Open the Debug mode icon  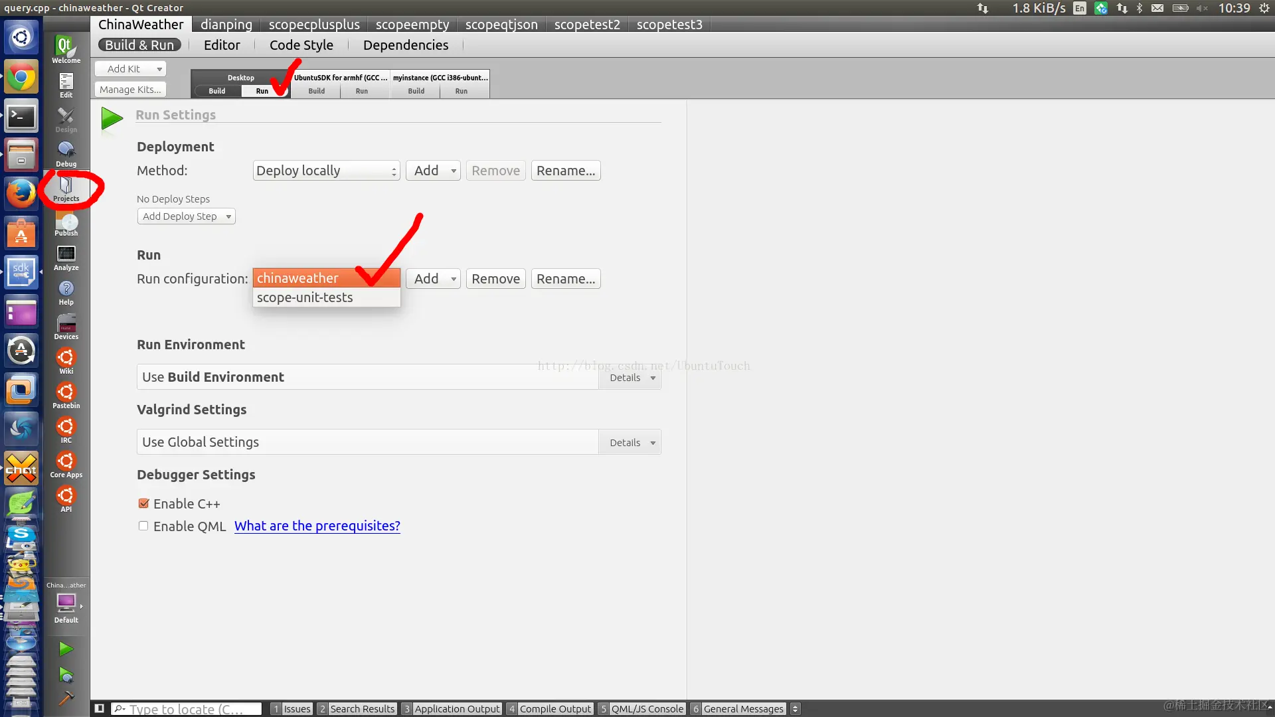coord(66,154)
